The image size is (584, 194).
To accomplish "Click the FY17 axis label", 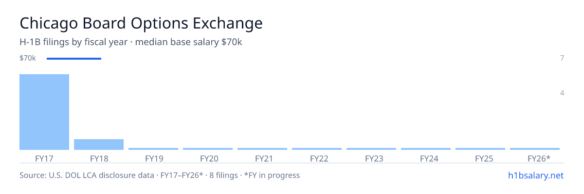I will coord(44,158).
